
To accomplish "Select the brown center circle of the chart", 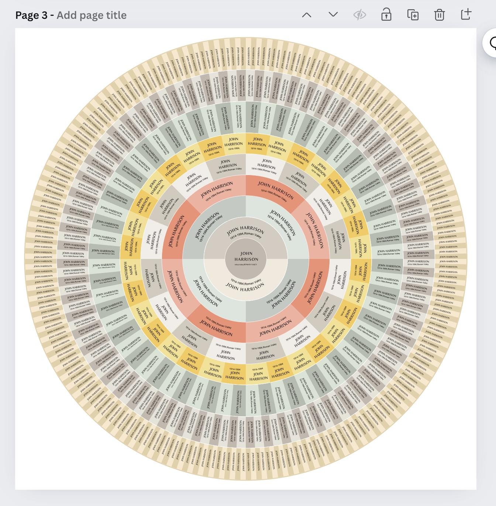I will (x=246, y=259).
